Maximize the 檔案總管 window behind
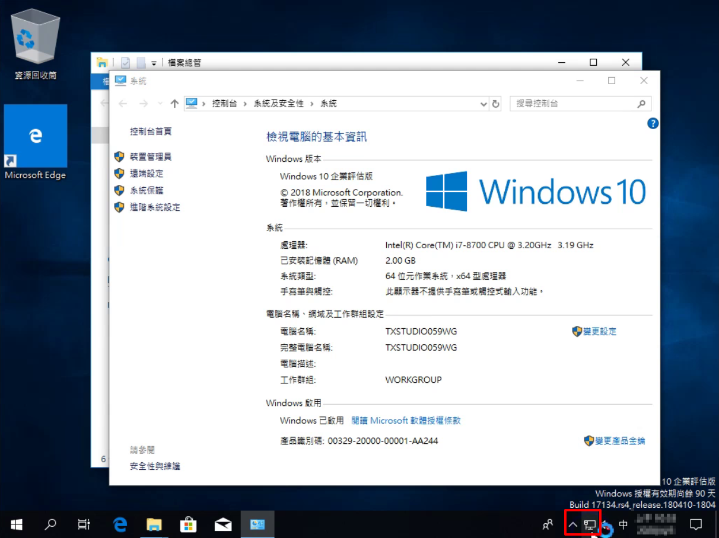719x538 pixels. (593, 62)
